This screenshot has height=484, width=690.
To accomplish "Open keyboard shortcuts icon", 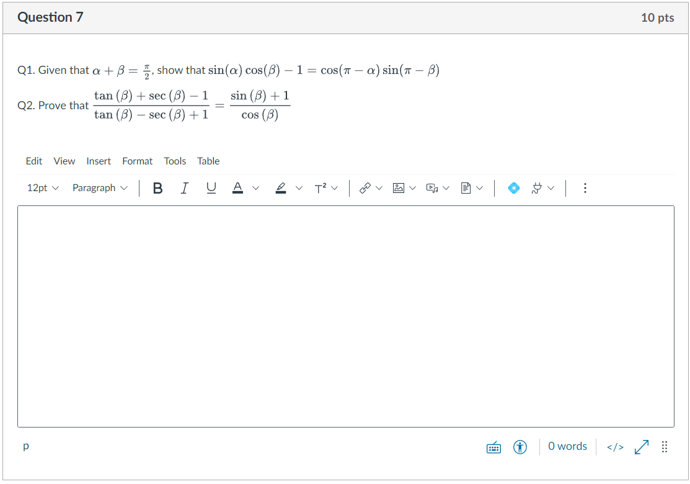I will pos(493,447).
